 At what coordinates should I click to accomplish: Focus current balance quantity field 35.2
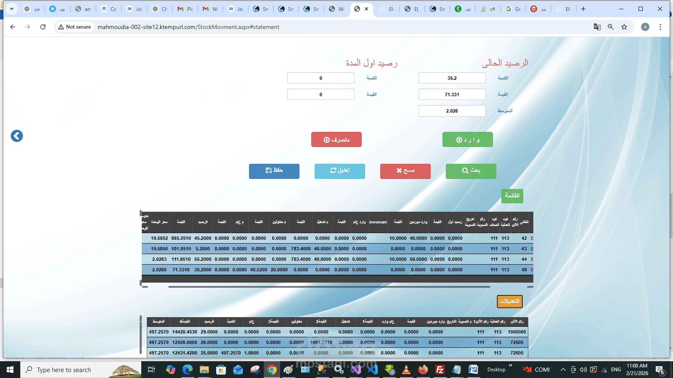(452, 78)
